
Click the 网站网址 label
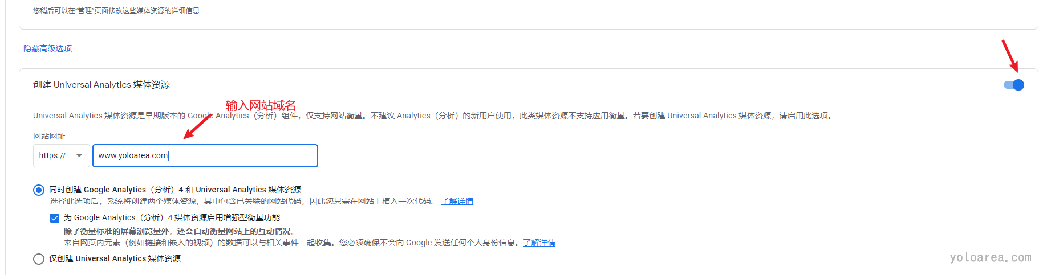tap(49, 136)
